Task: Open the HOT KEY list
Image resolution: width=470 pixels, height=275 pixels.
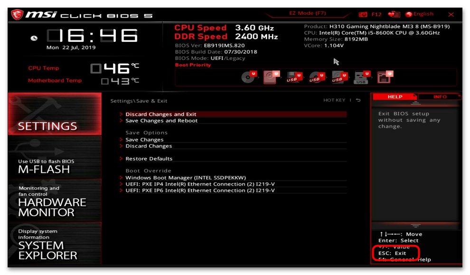Action: coord(334,100)
